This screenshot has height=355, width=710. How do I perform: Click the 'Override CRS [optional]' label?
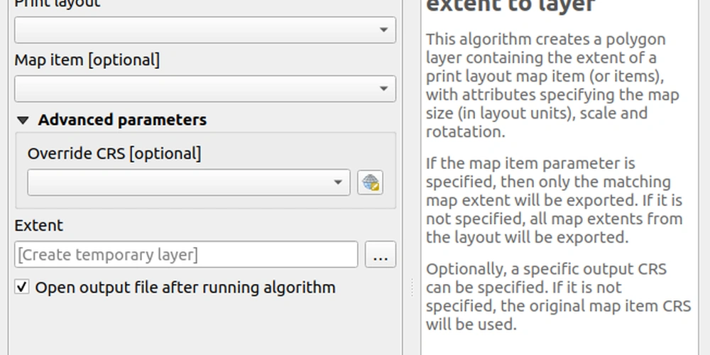click(114, 153)
